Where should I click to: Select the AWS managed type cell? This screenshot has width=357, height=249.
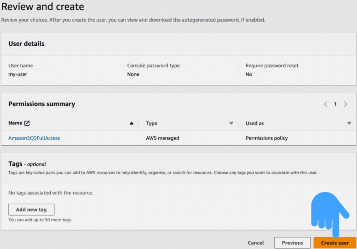pyautogui.click(x=162, y=138)
